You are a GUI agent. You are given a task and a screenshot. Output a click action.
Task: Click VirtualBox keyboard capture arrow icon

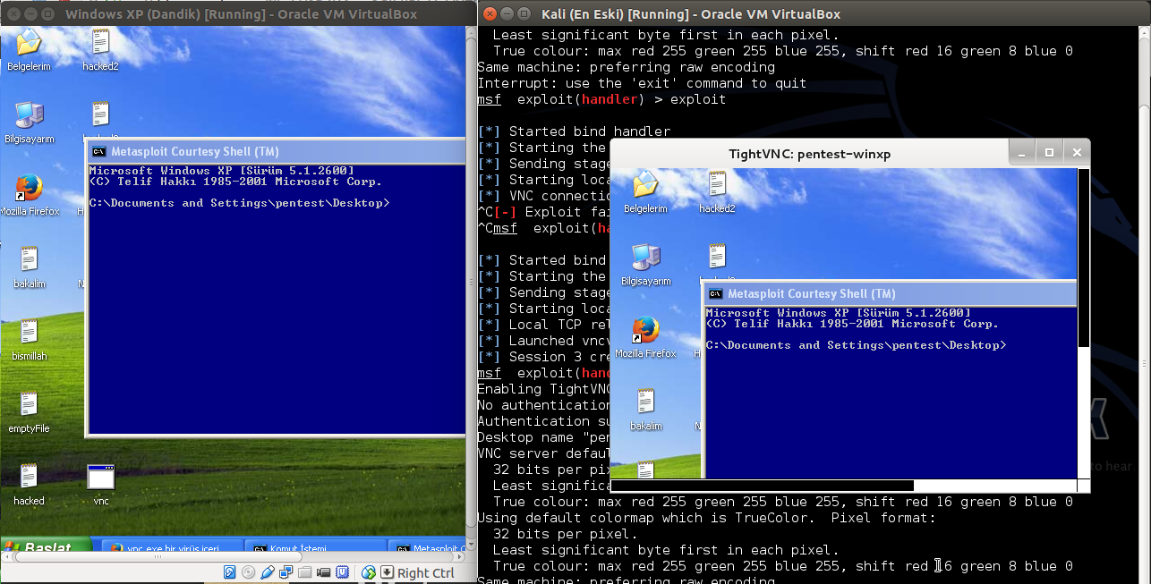click(x=387, y=572)
